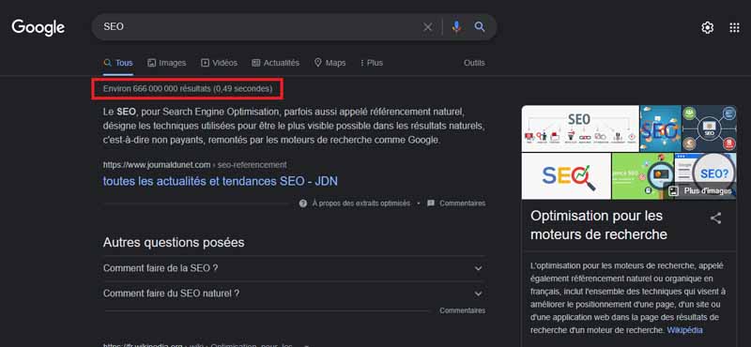This screenshot has height=347, width=751.
Task: Expand the question Comment faire du SEO naturel
Action: (x=294, y=294)
